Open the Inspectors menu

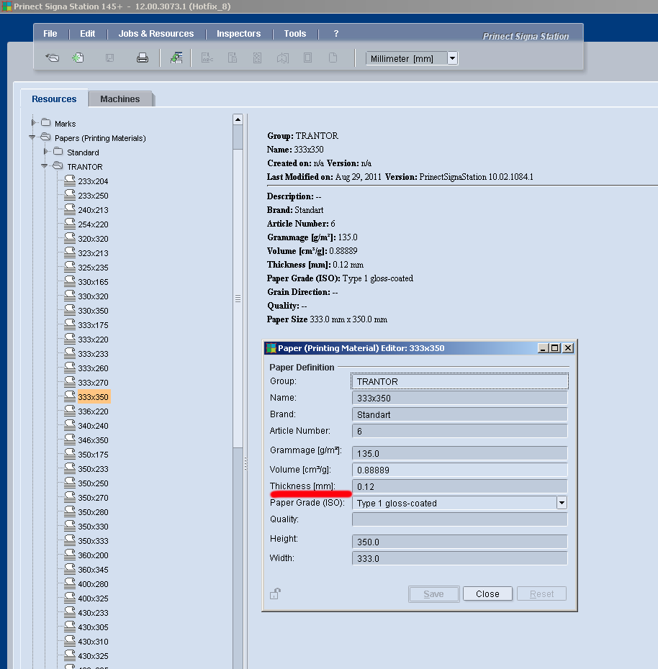[238, 34]
